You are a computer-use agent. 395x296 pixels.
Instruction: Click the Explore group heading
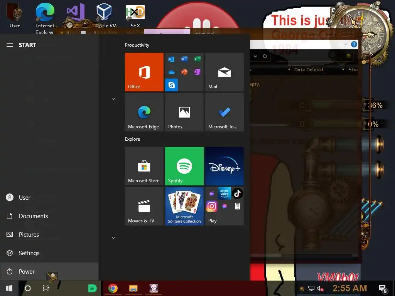click(x=133, y=139)
